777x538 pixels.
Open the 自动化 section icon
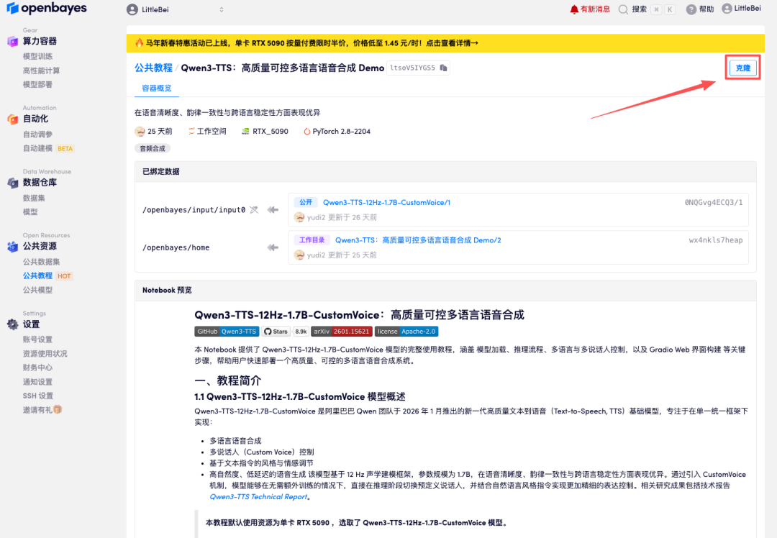tap(12, 119)
